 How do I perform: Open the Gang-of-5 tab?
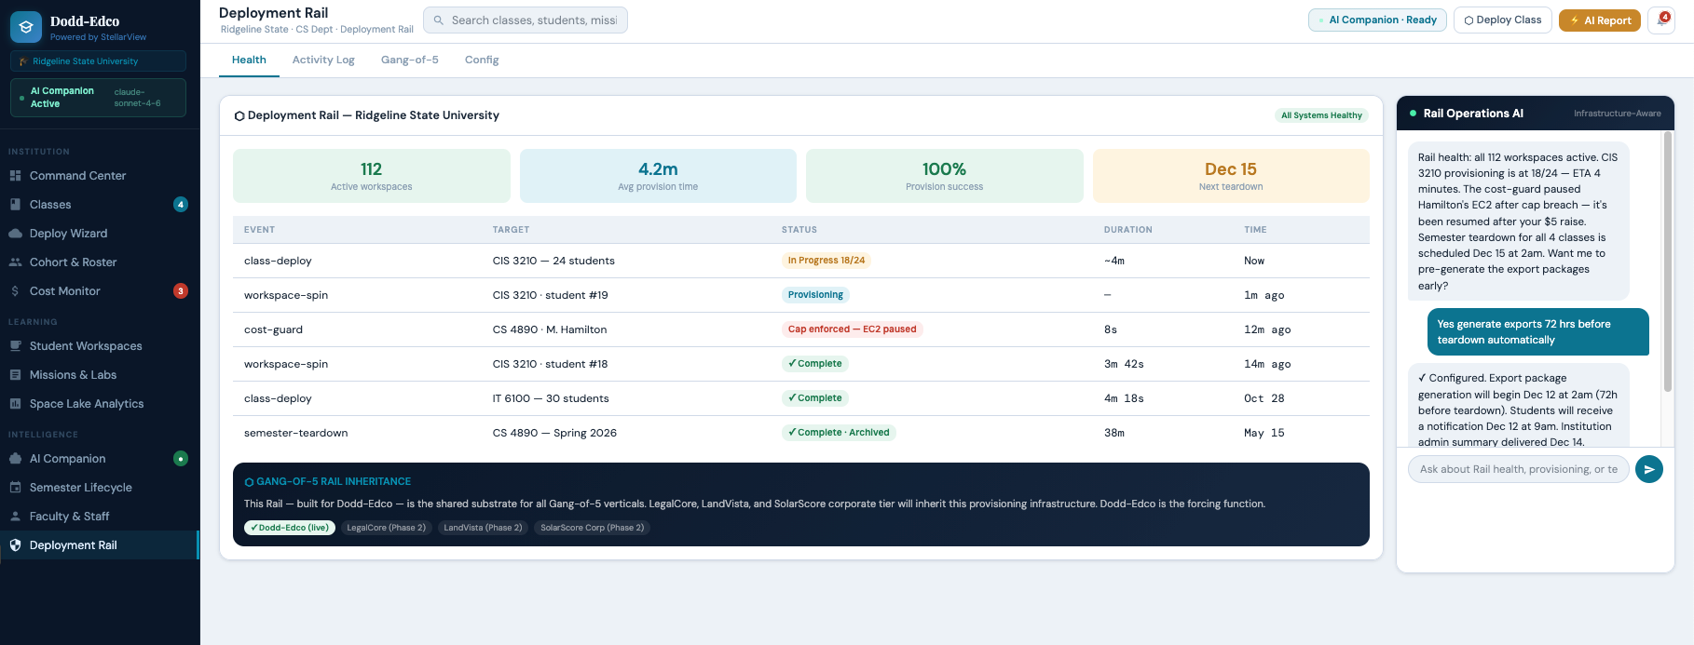pyautogui.click(x=409, y=60)
